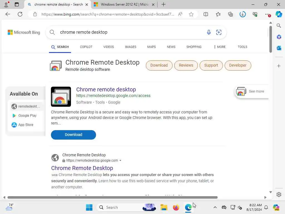Open sidebar settings gear
The height and width of the screenshot is (214, 285).
[279, 194]
